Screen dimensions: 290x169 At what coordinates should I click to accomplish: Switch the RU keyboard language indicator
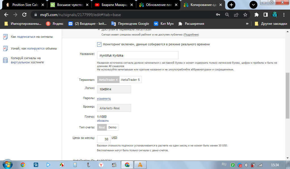224,164
